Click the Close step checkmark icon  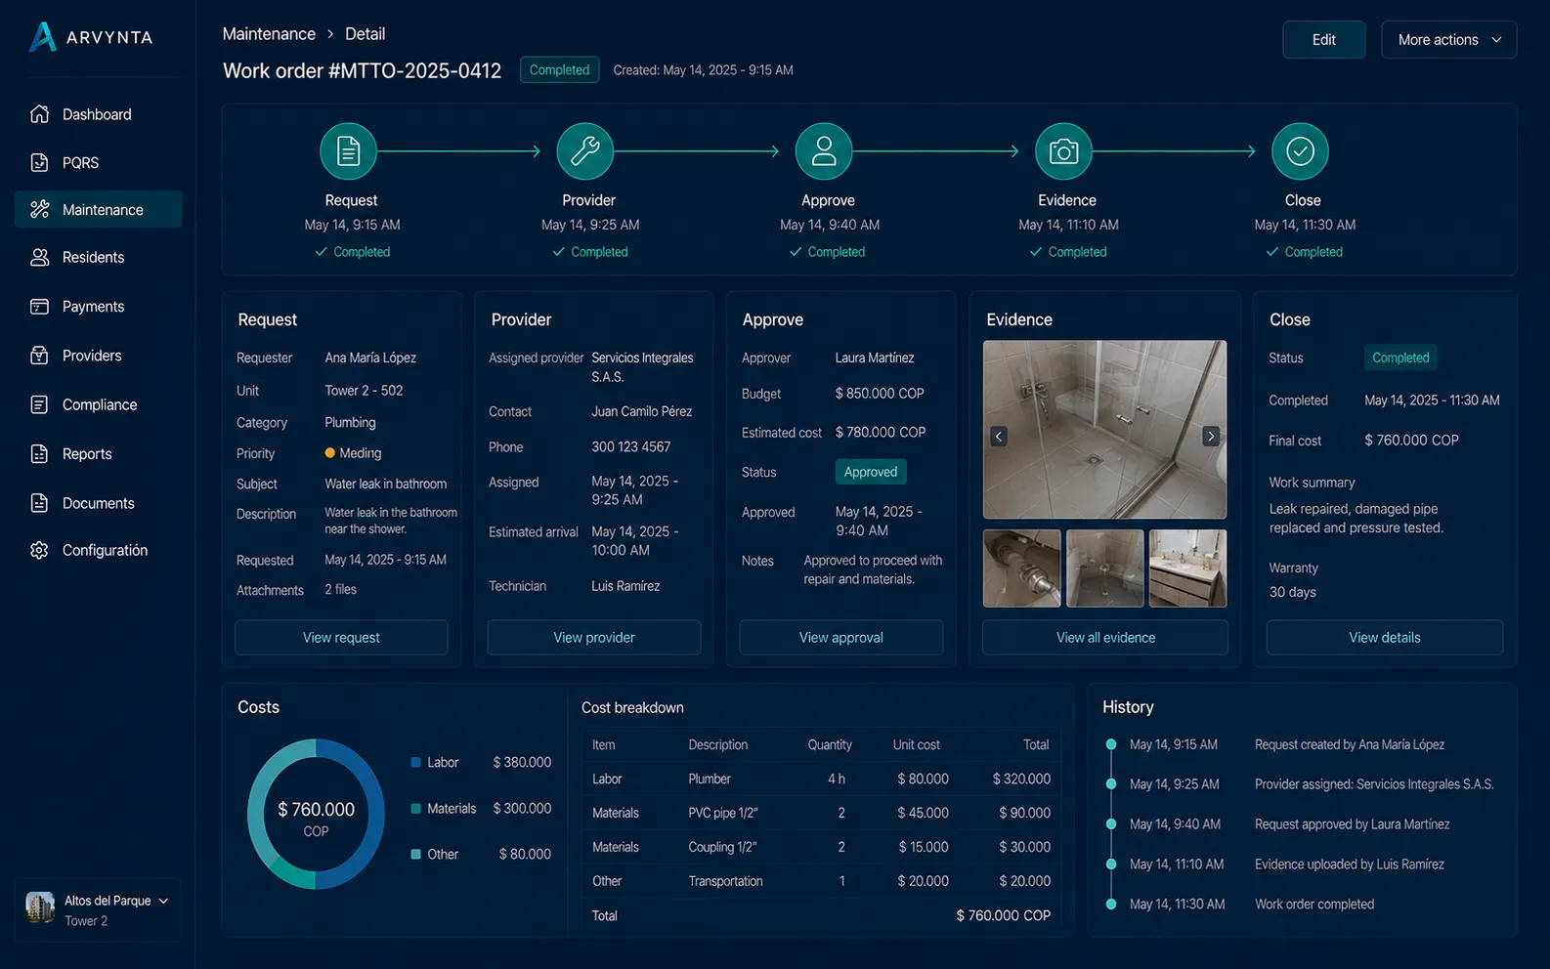pos(1300,151)
